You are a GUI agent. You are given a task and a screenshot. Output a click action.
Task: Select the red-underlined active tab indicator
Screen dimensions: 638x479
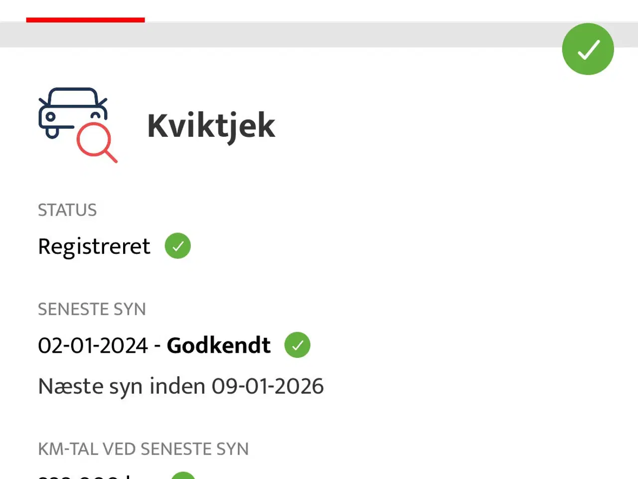[85, 20]
